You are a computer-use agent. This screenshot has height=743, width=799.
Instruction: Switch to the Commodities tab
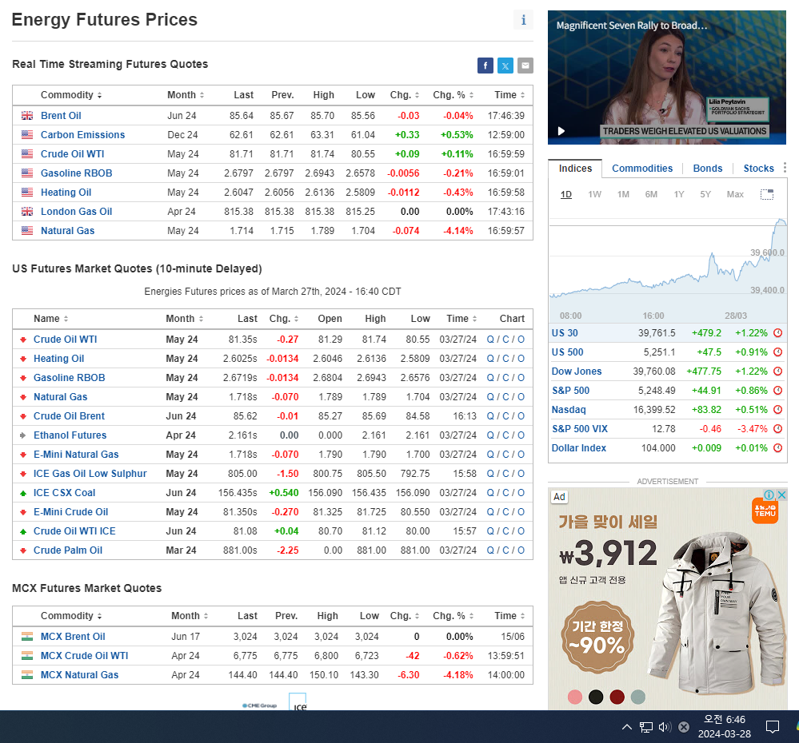642,169
